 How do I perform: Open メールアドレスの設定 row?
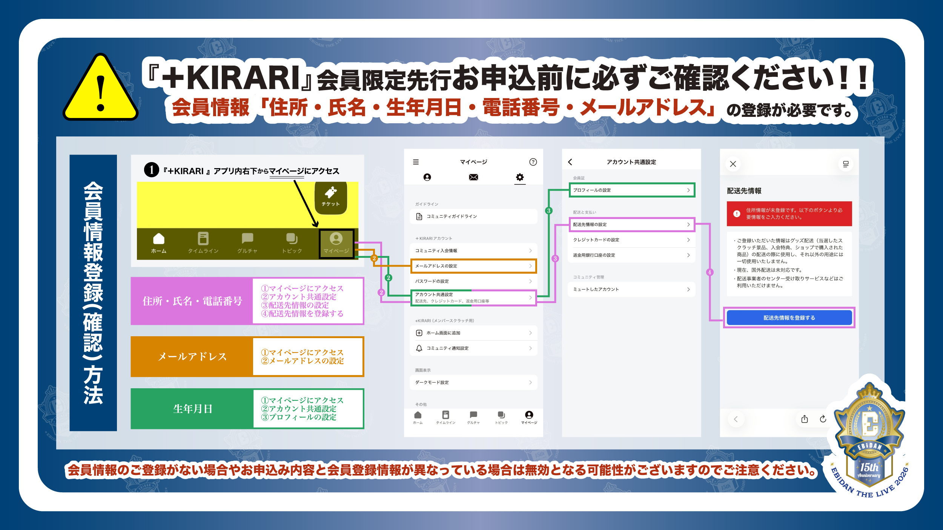click(x=473, y=266)
